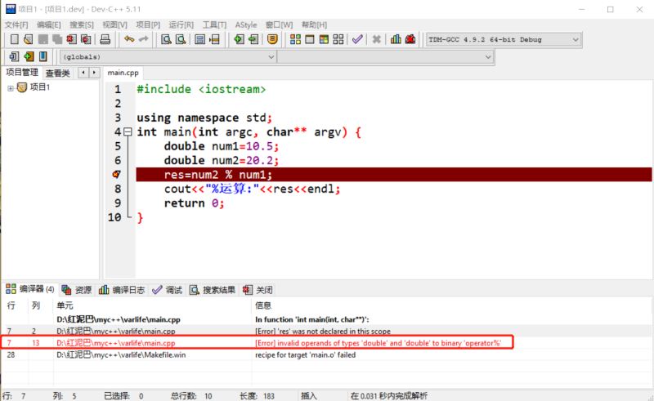
Task: Click the Compile four-squares icon
Action: (295, 39)
